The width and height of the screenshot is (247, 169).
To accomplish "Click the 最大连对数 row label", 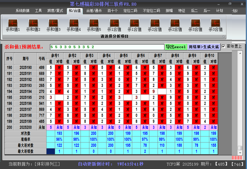I will 25,145.
